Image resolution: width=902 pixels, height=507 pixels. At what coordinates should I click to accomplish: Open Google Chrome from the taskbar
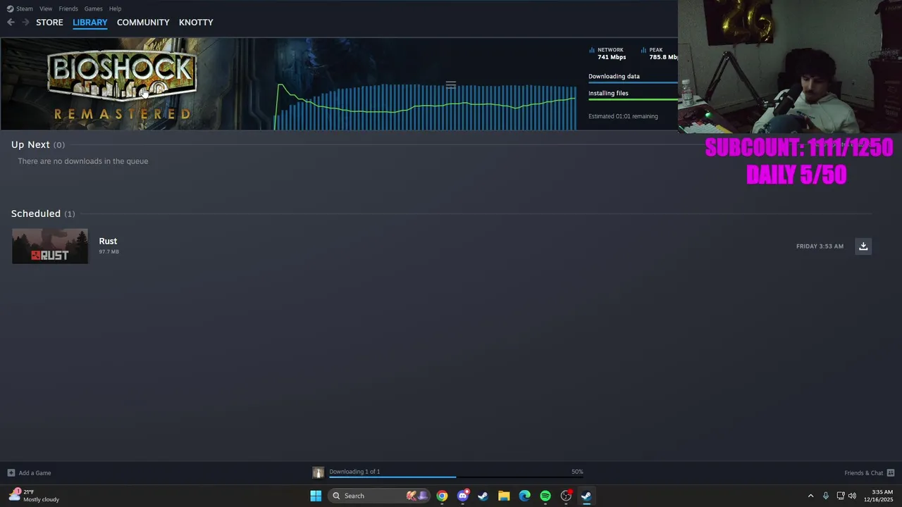(x=442, y=496)
